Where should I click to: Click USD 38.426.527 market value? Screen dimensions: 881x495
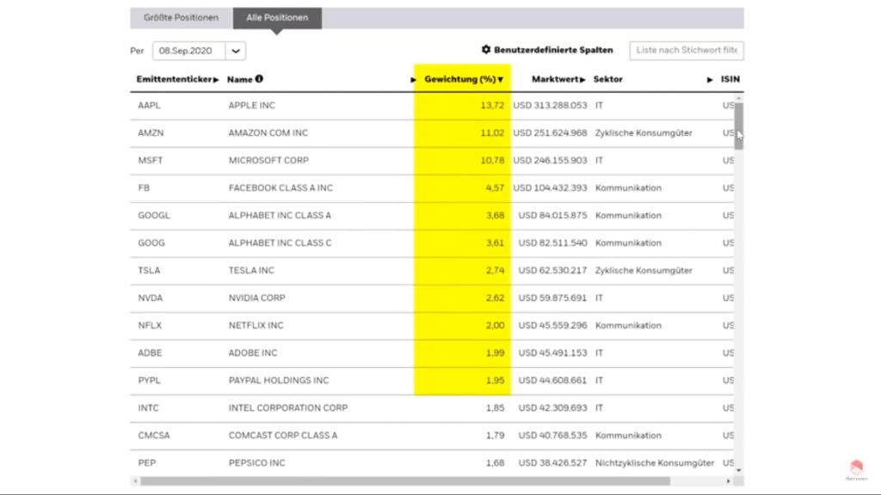click(553, 463)
